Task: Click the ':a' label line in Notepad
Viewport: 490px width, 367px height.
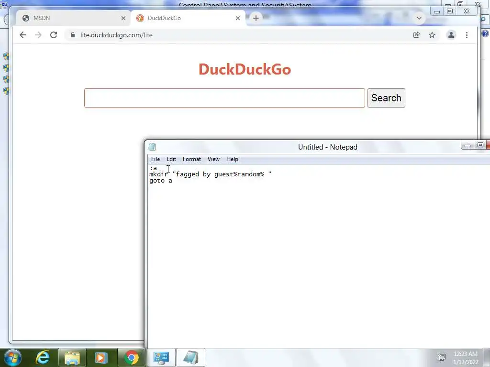Action: 153,169
